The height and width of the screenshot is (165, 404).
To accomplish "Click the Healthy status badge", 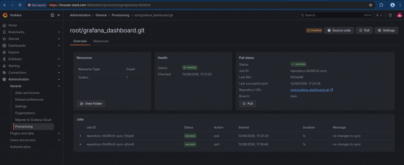I will click(190, 67).
